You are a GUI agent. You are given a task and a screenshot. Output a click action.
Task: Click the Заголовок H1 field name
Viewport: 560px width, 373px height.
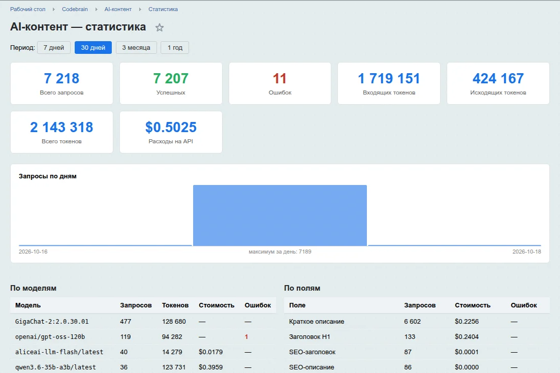(x=309, y=336)
